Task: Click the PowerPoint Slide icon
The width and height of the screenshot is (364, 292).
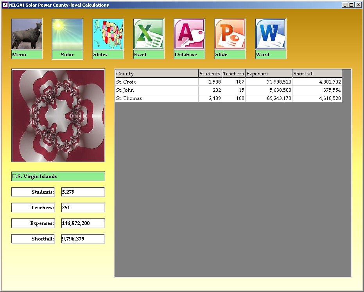Action: tap(230, 35)
